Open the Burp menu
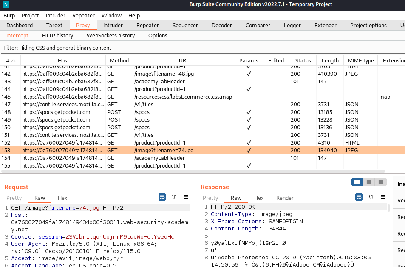The width and height of the screenshot is (405, 267). pos(9,15)
